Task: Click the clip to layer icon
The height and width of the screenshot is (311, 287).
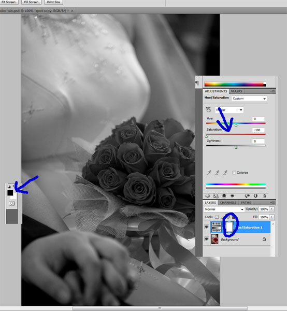Action: [x=224, y=196]
